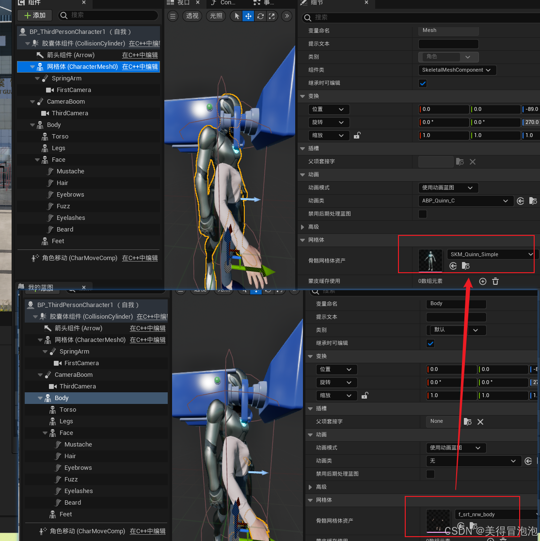Open the 透视 perspective view button
The height and width of the screenshot is (541, 540).
tap(192, 16)
